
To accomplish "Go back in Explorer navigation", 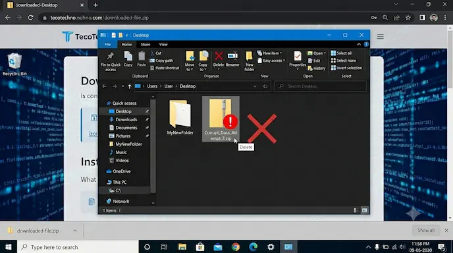I will pyautogui.click(x=105, y=86).
